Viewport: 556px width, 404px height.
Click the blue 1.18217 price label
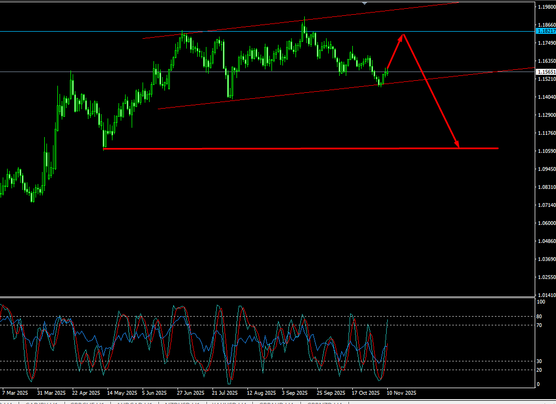point(546,32)
